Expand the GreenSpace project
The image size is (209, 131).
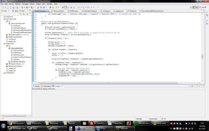[2, 73]
